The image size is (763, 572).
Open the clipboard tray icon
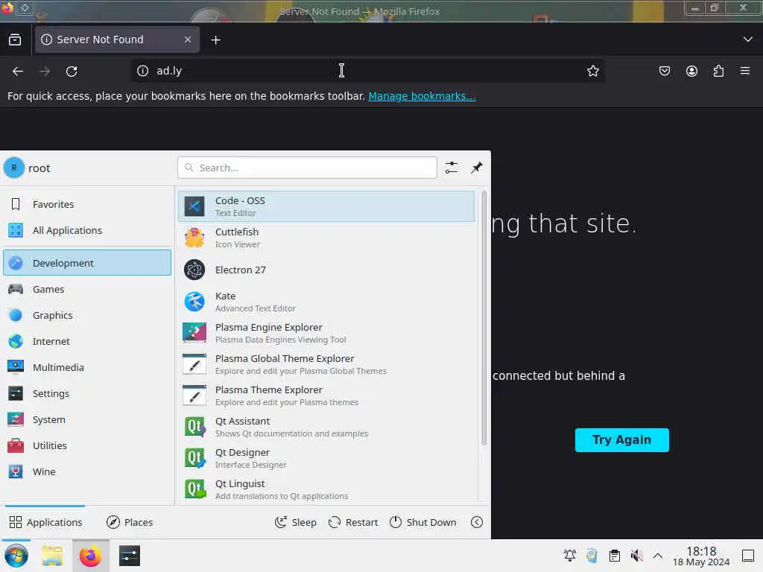(615, 556)
